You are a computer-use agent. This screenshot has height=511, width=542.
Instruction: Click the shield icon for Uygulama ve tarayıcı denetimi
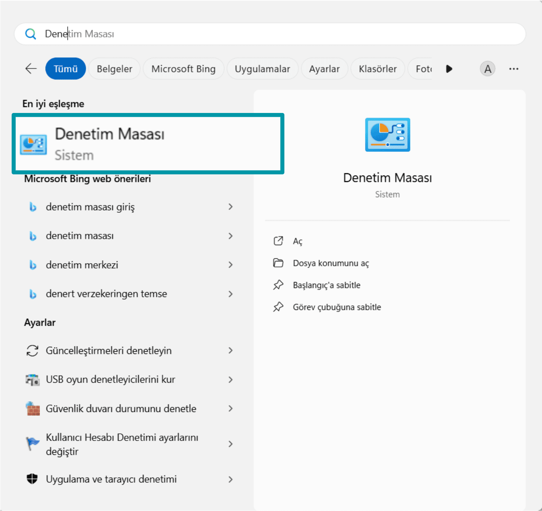[x=32, y=479]
